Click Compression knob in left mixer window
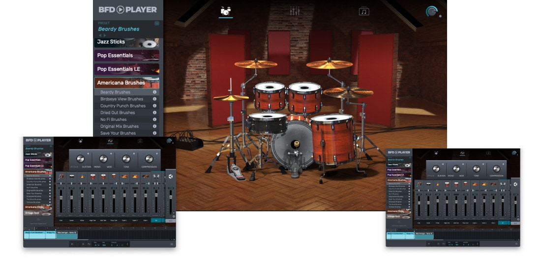Viewport: 541px width, 259px height. pos(150,159)
